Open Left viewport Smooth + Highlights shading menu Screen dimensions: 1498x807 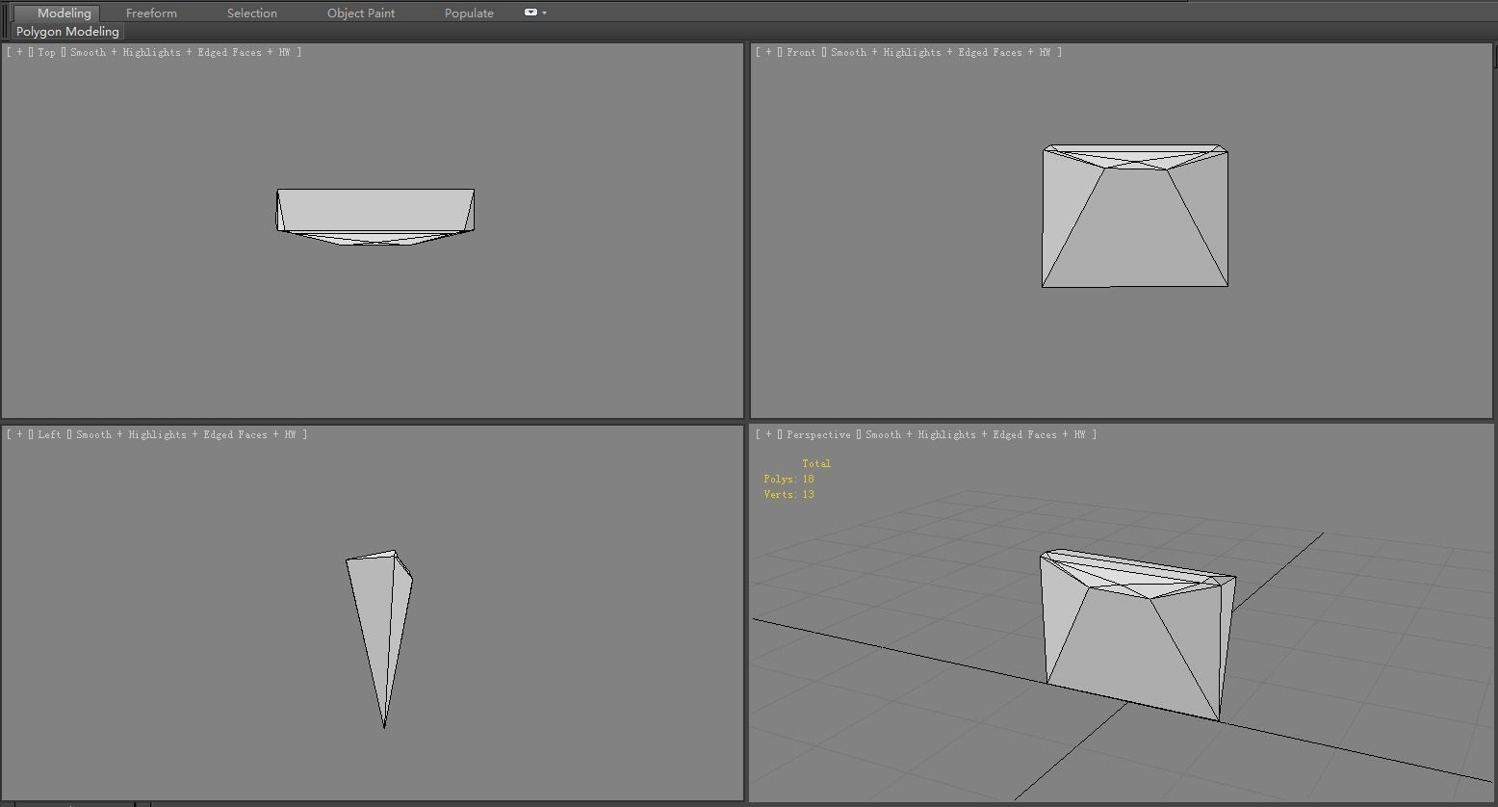tap(185, 434)
